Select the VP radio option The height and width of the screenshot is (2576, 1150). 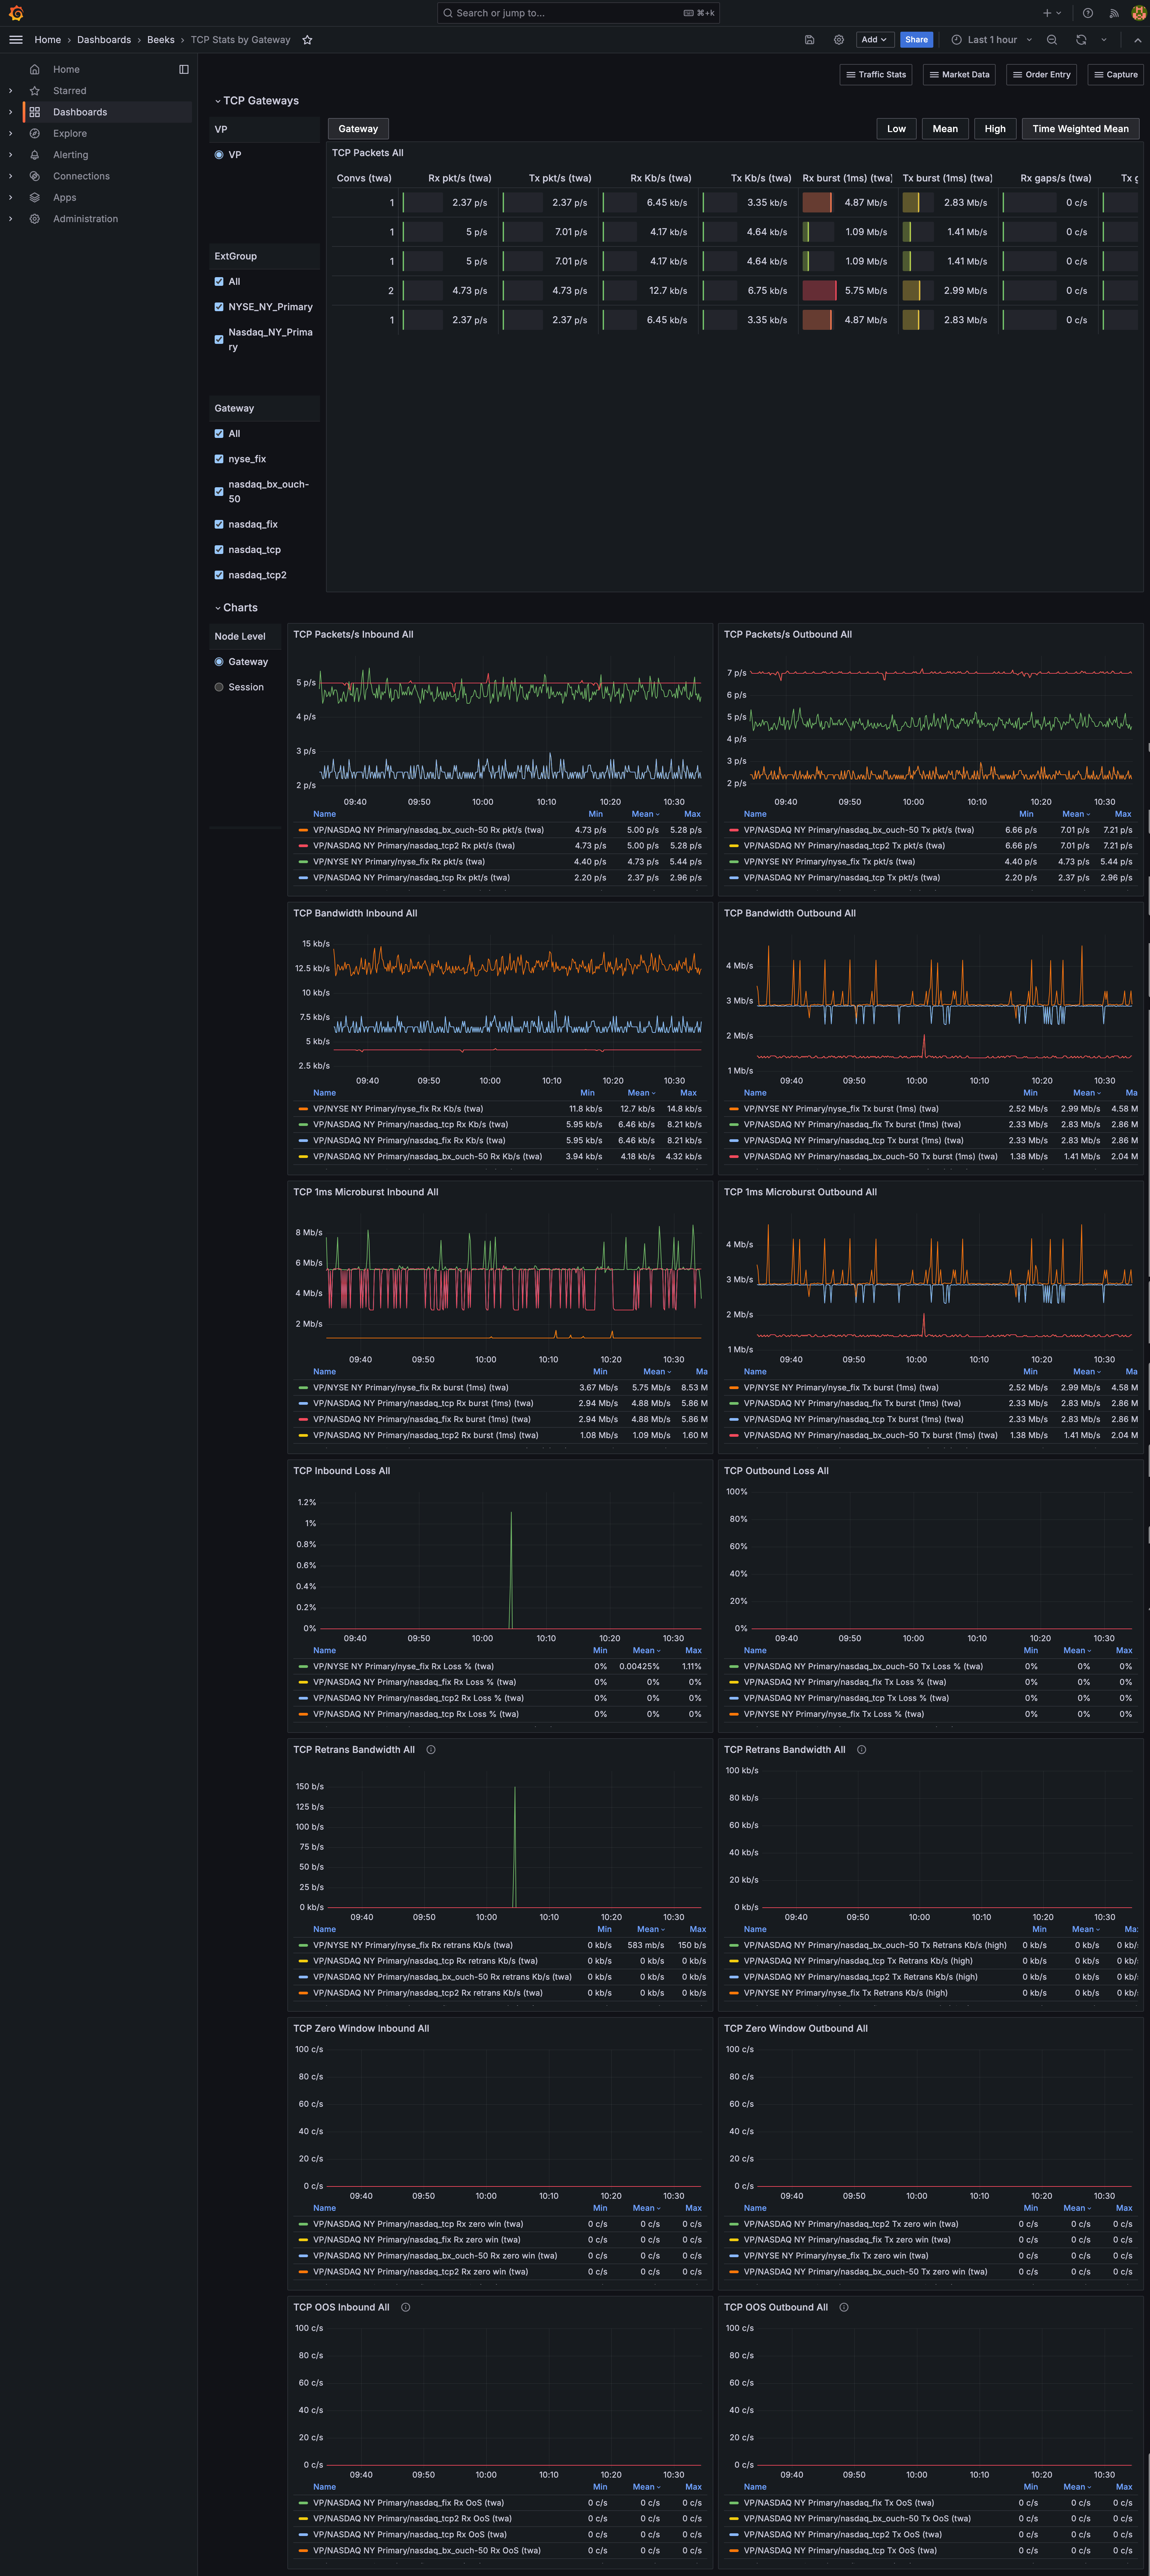coord(219,155)
